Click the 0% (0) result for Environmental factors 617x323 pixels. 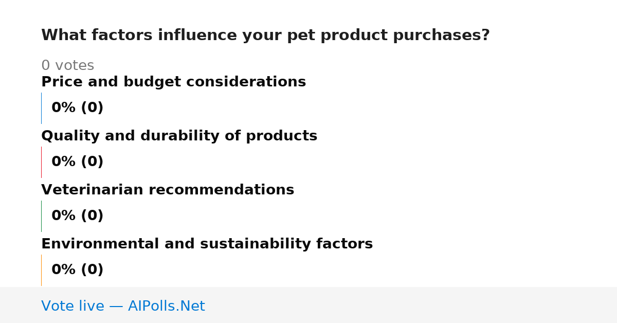click(77, 270)
